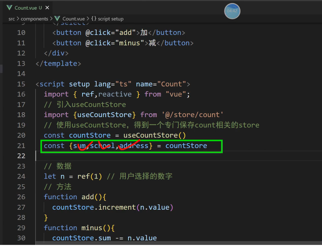Click the "vue" import string on line 16

[176, 94]
